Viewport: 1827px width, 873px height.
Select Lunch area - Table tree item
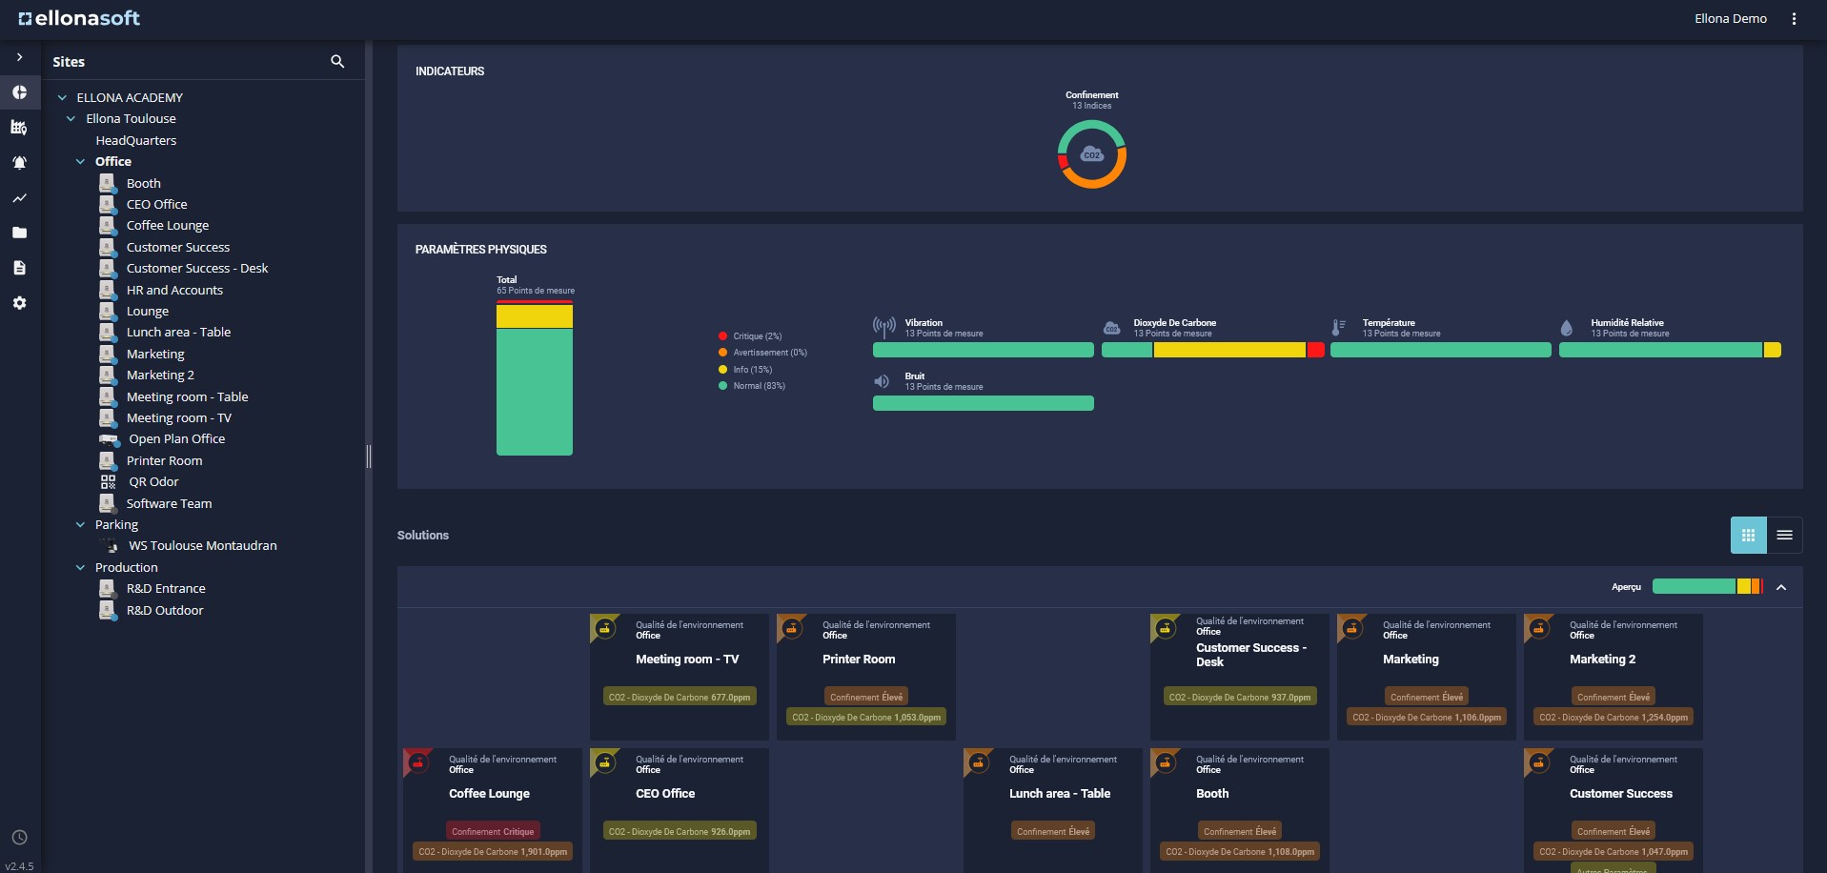(178, 332)
